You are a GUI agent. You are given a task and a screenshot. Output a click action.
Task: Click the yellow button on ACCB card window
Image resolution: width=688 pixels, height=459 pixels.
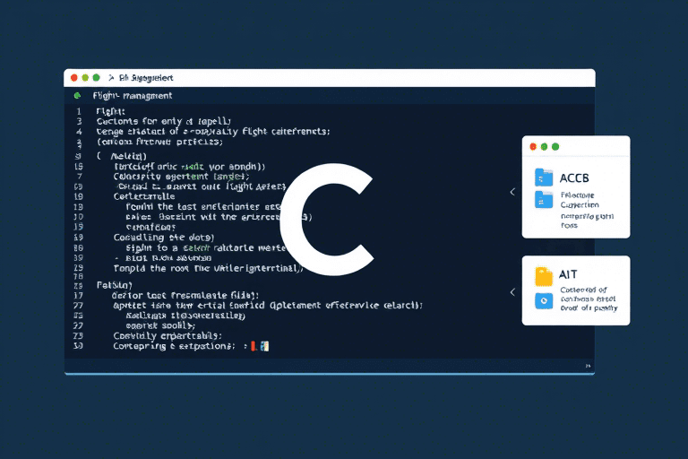(545, 146)
